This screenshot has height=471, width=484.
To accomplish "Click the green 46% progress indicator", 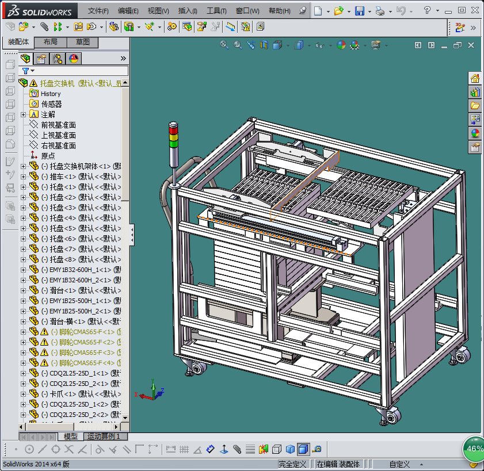I will point(474,449).
